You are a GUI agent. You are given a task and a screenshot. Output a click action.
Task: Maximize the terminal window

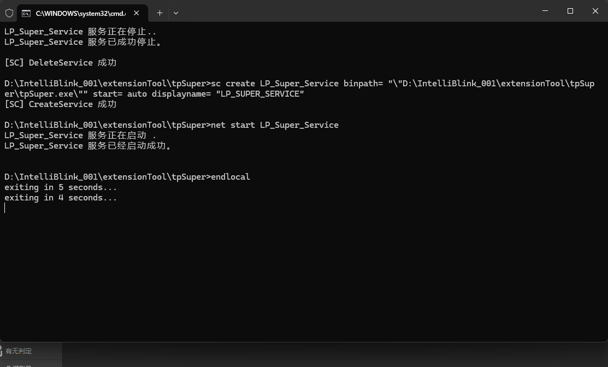[x=570, y=11]
